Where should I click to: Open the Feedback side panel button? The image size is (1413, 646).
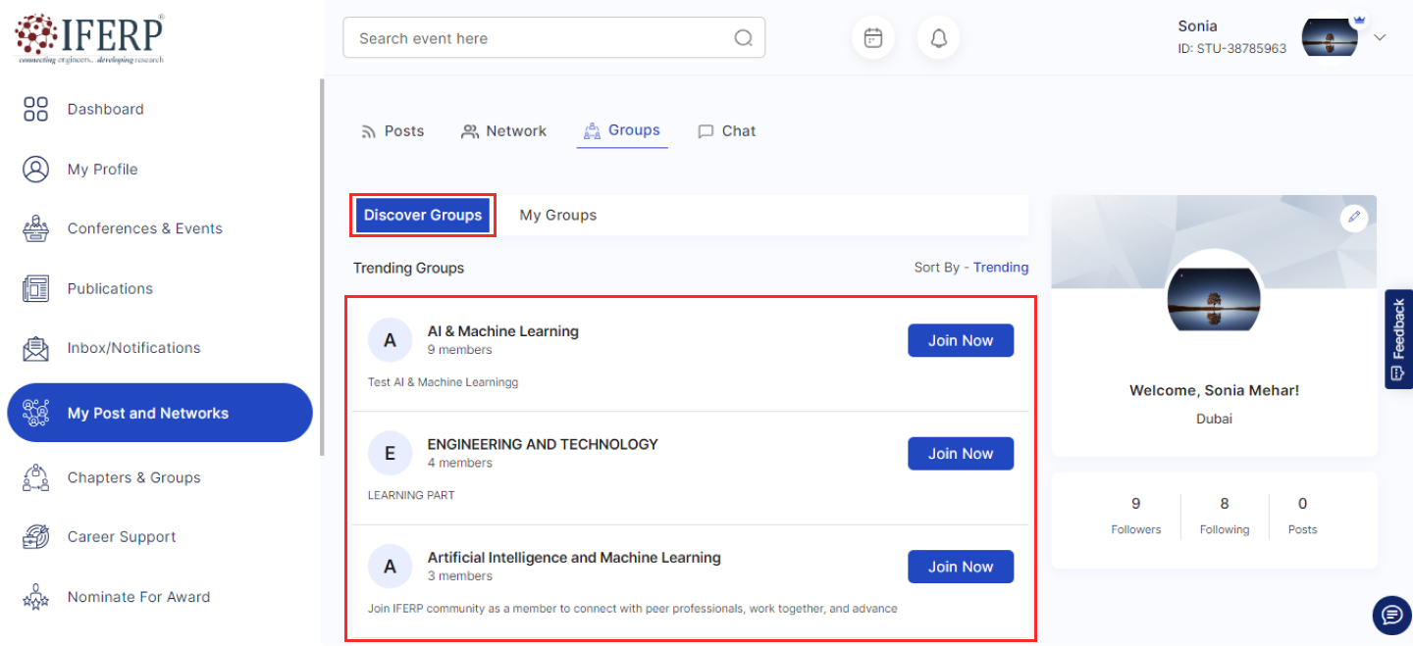point(1398,339)
